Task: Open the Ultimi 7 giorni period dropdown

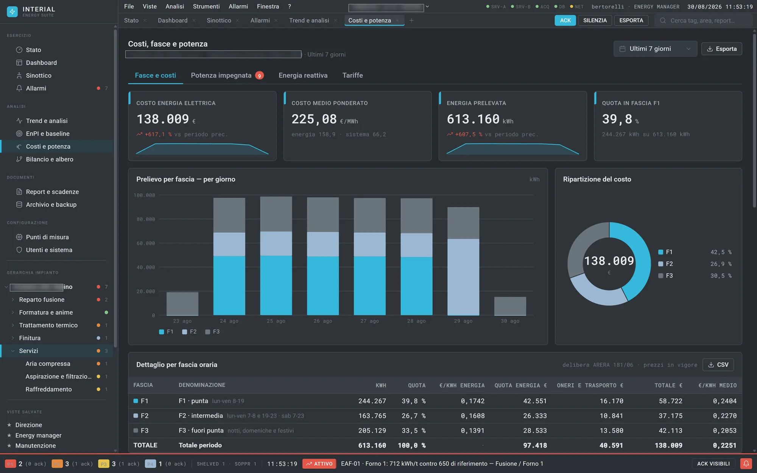Action: 655,49
